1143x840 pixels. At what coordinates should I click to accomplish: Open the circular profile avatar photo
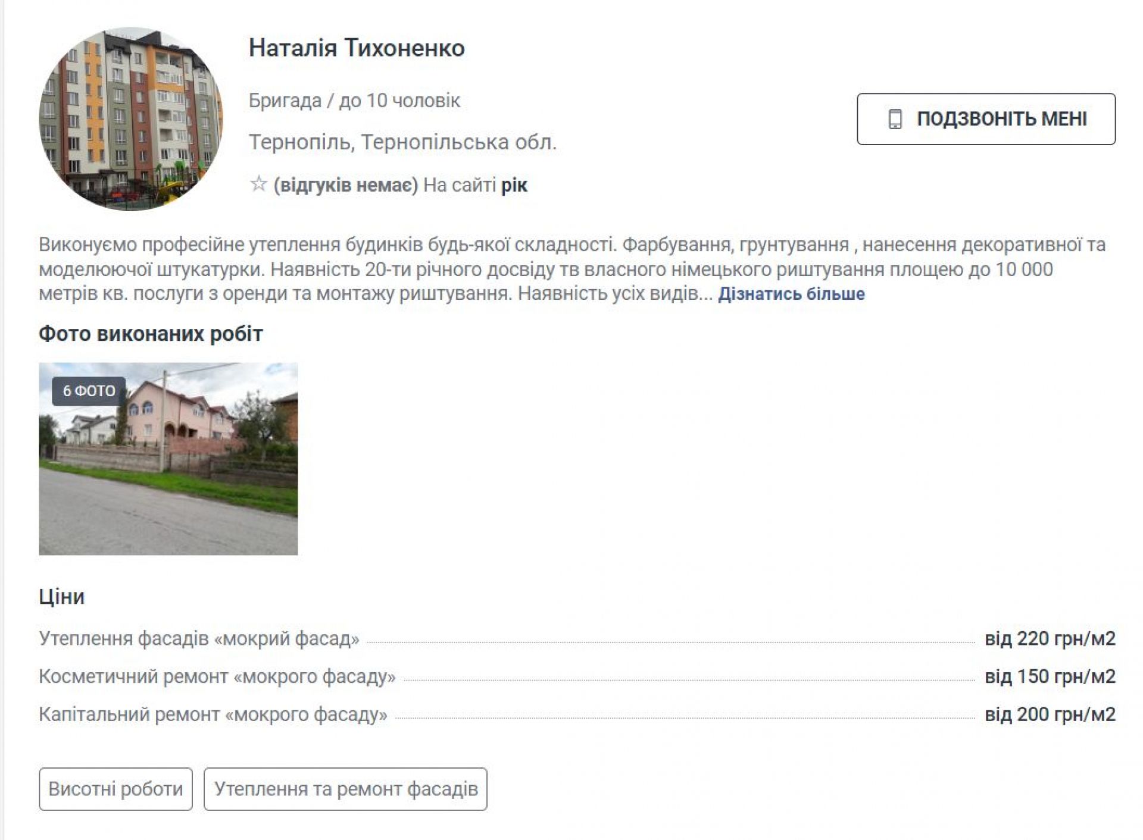[x=131, y=119]
